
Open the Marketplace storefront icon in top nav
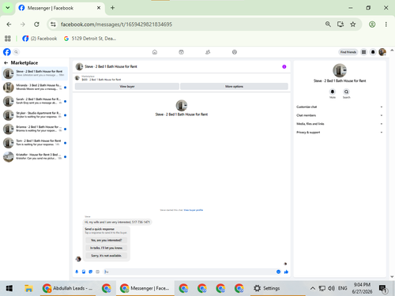coord(181,52)
